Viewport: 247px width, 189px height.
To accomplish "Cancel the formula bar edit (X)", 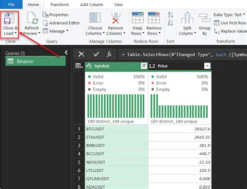I will pyautogui.click(x=81, y=54).
